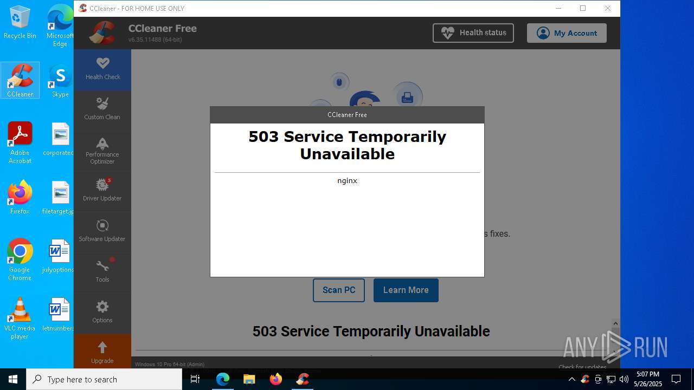Click the scrollbar up arrow
The width and height of the screenshot is (694, 390).
coord(615,324)
